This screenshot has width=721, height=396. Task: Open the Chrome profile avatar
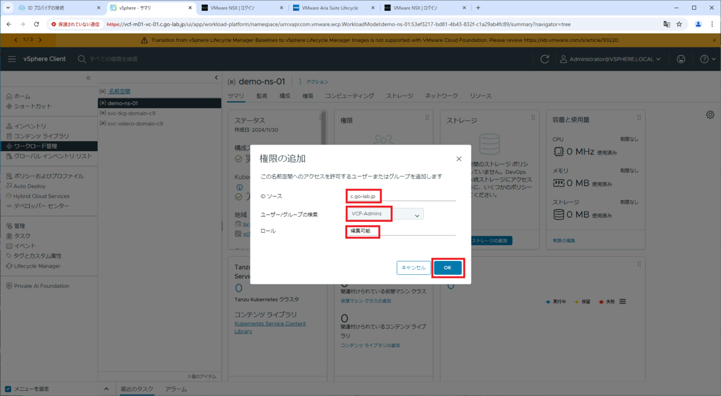[698, 24]
